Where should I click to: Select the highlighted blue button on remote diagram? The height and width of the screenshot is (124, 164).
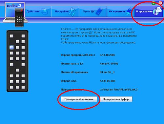click(12, 47)
